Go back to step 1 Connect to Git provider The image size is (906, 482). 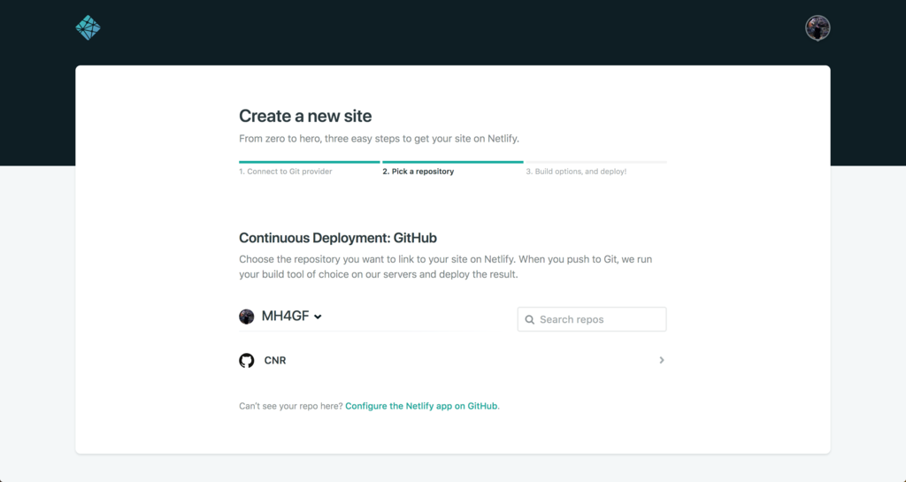286,172
